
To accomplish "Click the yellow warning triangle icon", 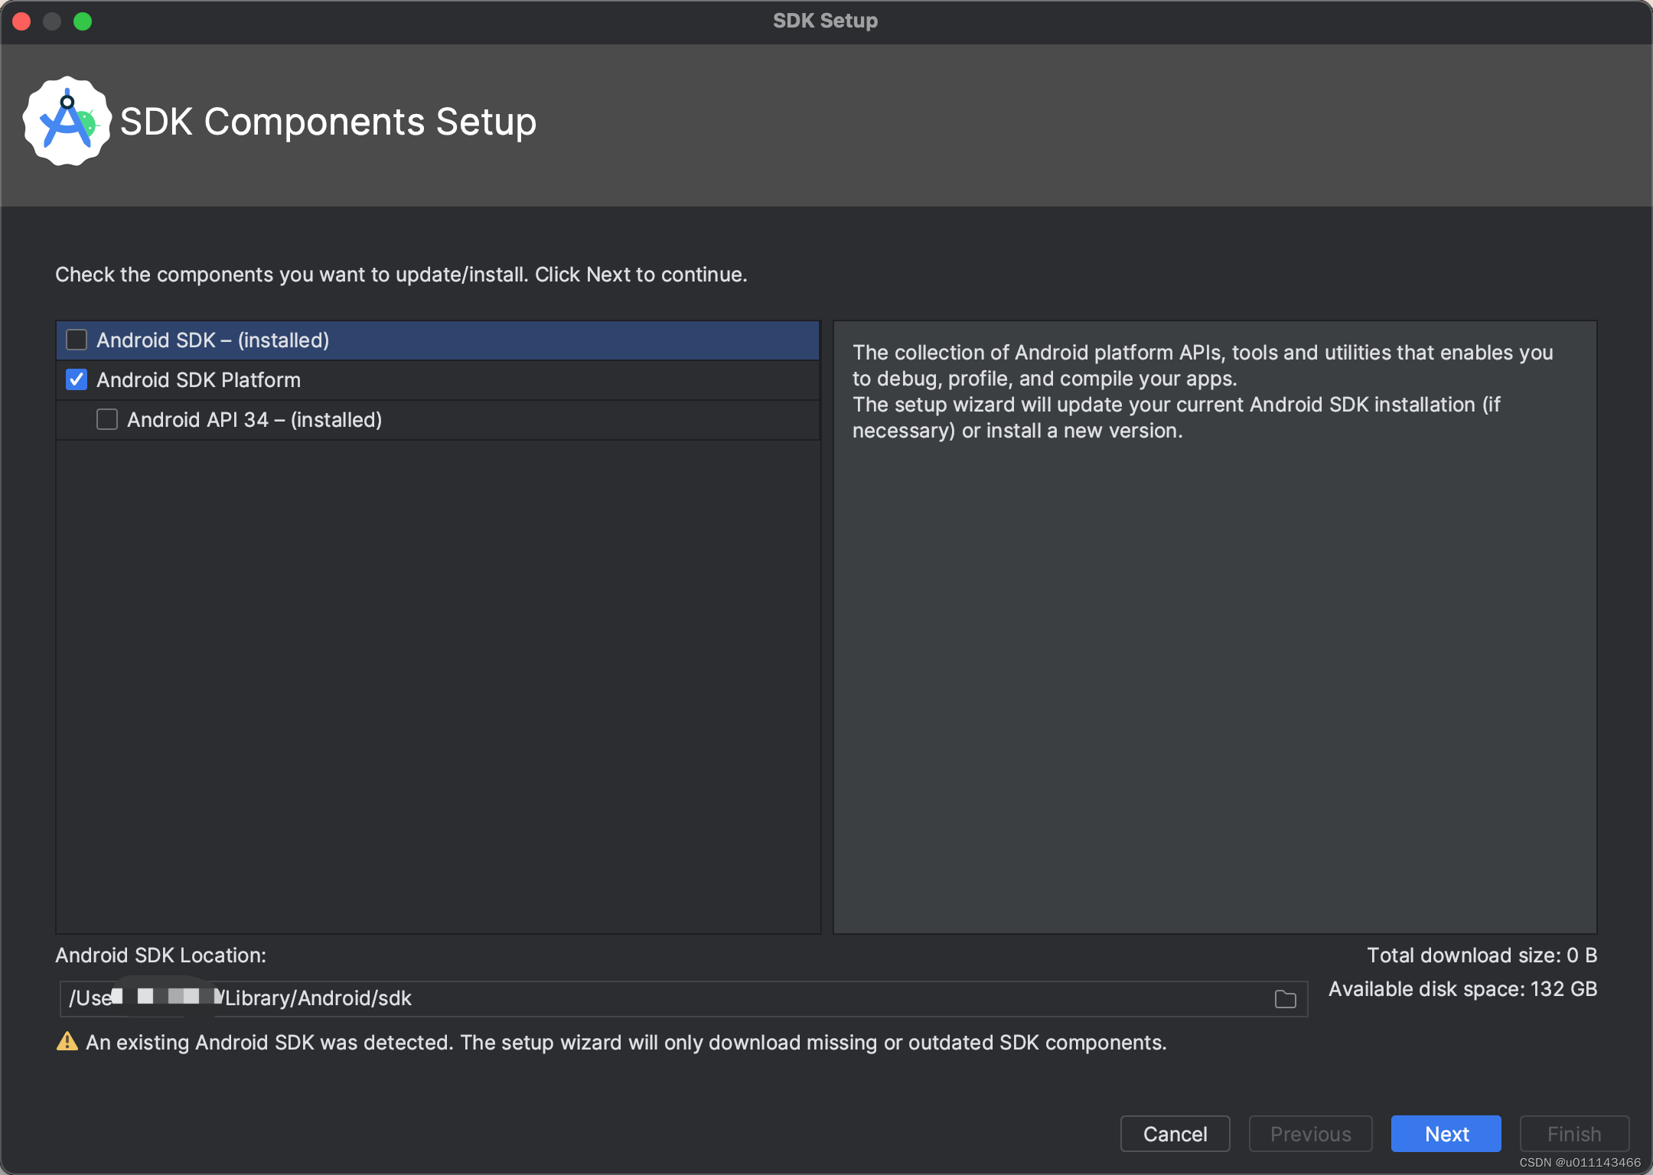I will coord(68,1042).
